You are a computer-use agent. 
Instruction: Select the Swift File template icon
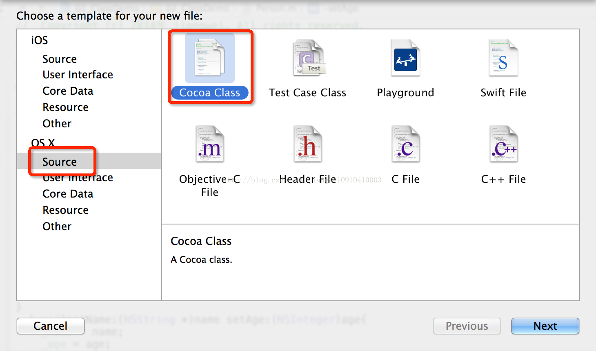[503, 58]
